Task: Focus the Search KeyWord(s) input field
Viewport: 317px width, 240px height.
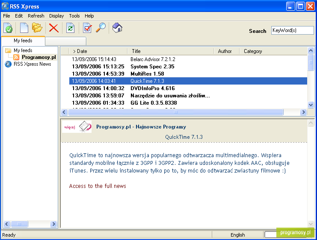Action: (292, 30)
